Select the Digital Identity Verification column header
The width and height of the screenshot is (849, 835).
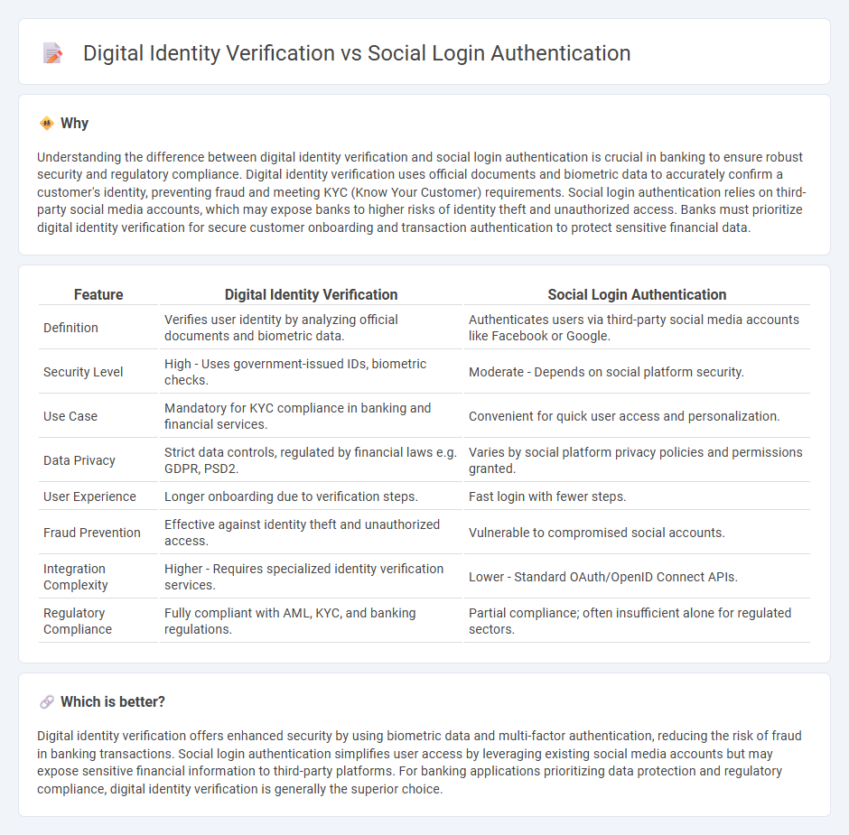pos(311,294)
